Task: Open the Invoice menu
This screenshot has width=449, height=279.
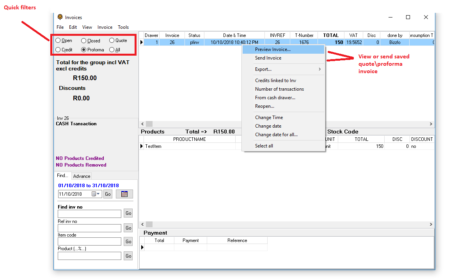Action: click(105, 27)
